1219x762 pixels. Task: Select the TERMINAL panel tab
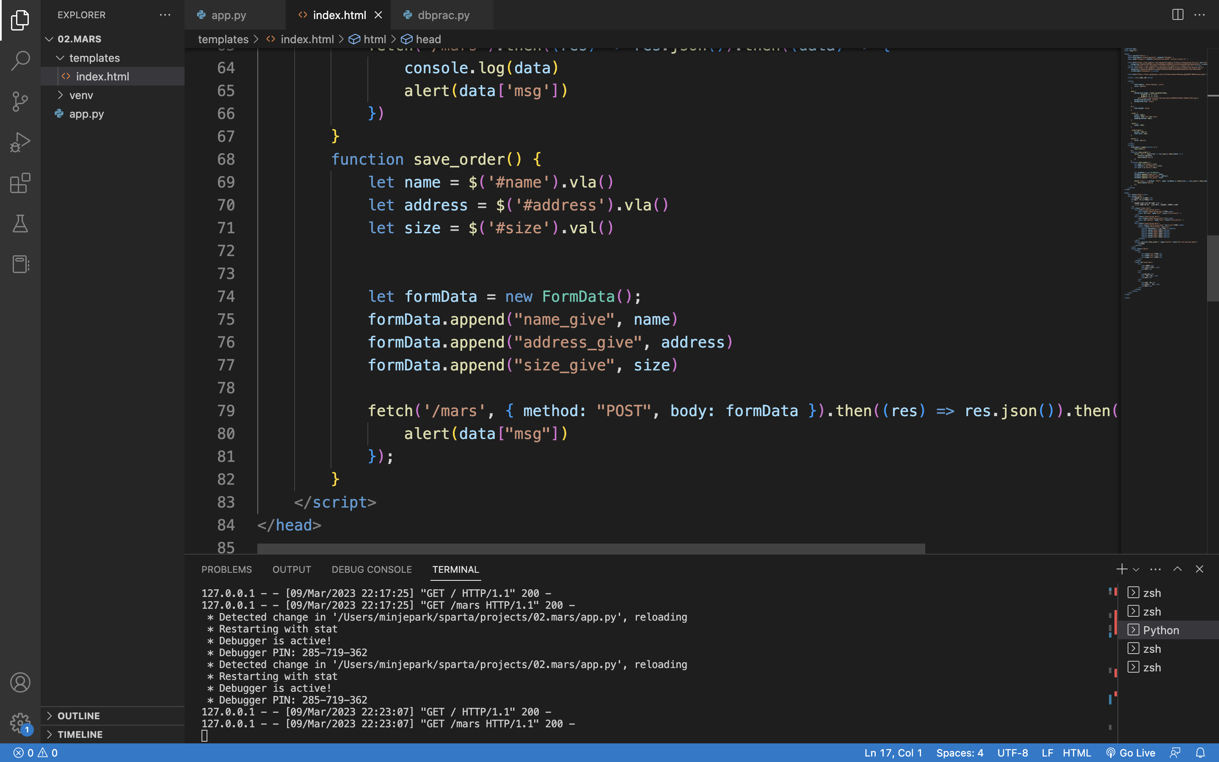point(455,569)
